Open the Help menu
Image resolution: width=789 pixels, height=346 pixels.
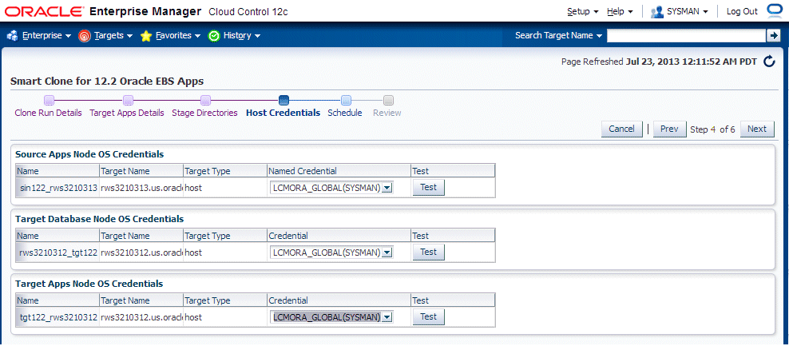[x=620, y=11]
